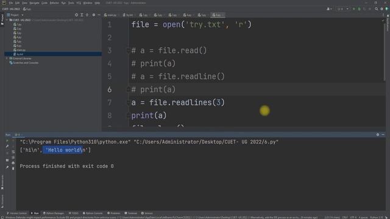Screen dimensions: 390x219
Task: Open the user account dropdown
Action: click(329, 9)
